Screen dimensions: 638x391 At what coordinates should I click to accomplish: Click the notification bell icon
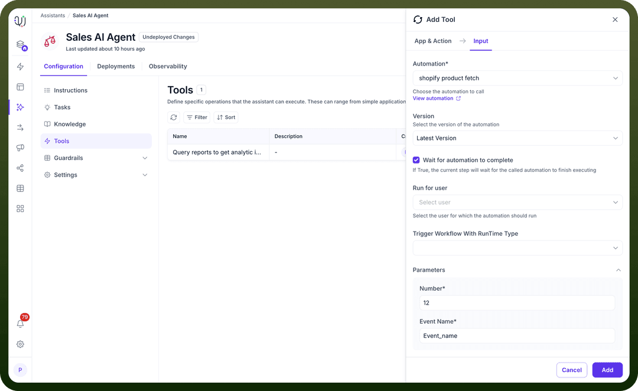click(x=20, y=324)
